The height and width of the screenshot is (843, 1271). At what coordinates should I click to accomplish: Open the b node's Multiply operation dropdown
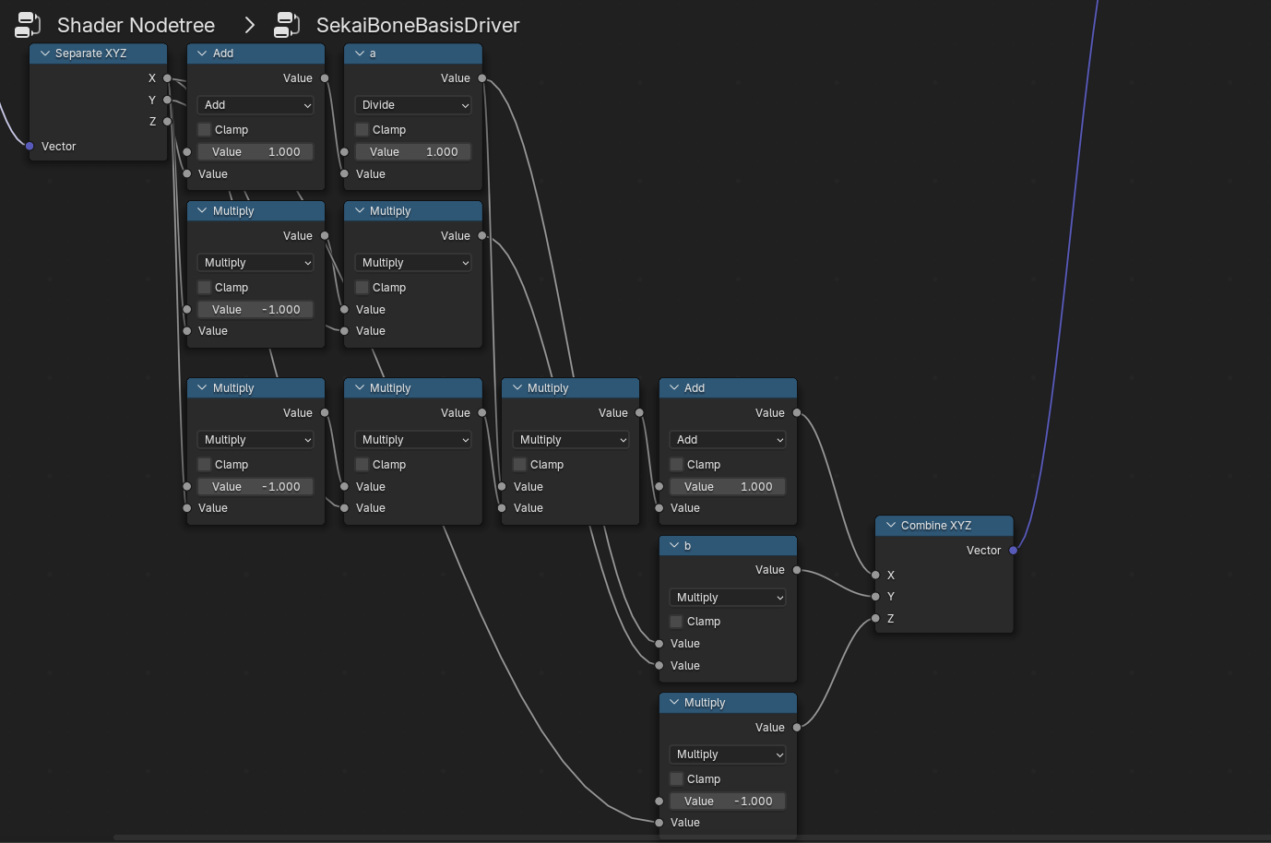(728, 598)
